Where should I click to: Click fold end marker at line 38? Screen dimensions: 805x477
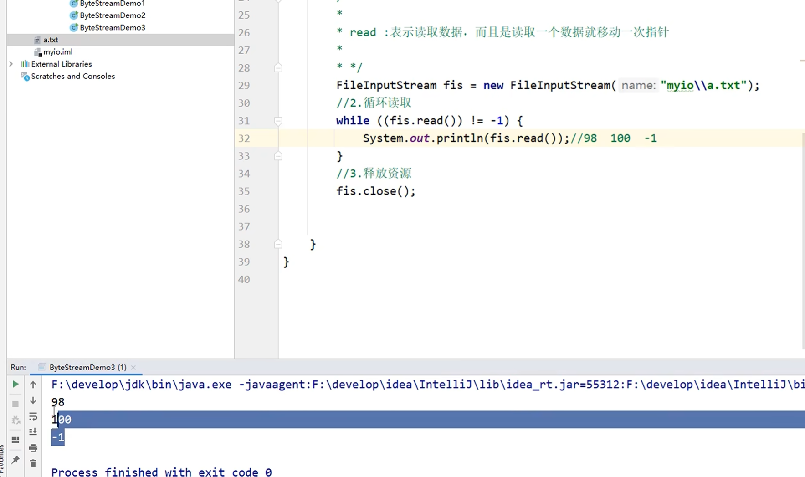click(x=278, y=244)
